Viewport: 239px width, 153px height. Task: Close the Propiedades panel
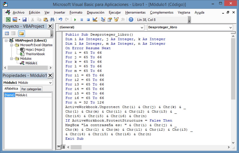tap(50, 75)
